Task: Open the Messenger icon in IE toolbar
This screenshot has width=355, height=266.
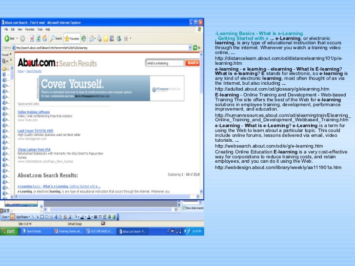Action: coord(118,38)
